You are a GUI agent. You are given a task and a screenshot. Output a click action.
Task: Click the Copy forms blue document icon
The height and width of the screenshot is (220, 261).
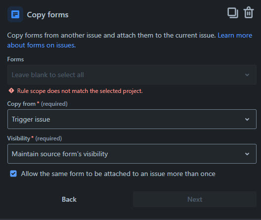[x=15, y=14]
